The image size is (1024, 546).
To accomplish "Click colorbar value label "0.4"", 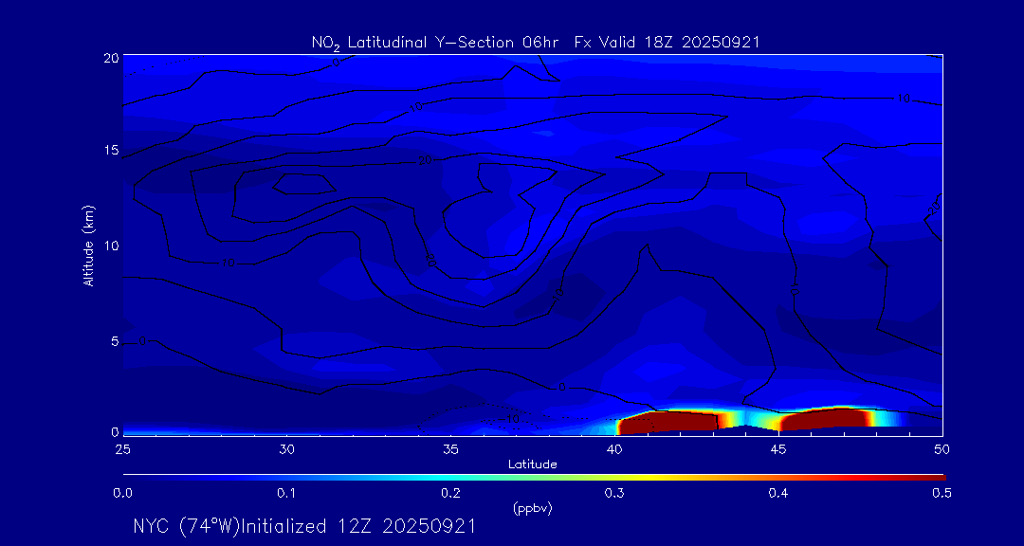I will click(778, 494).
